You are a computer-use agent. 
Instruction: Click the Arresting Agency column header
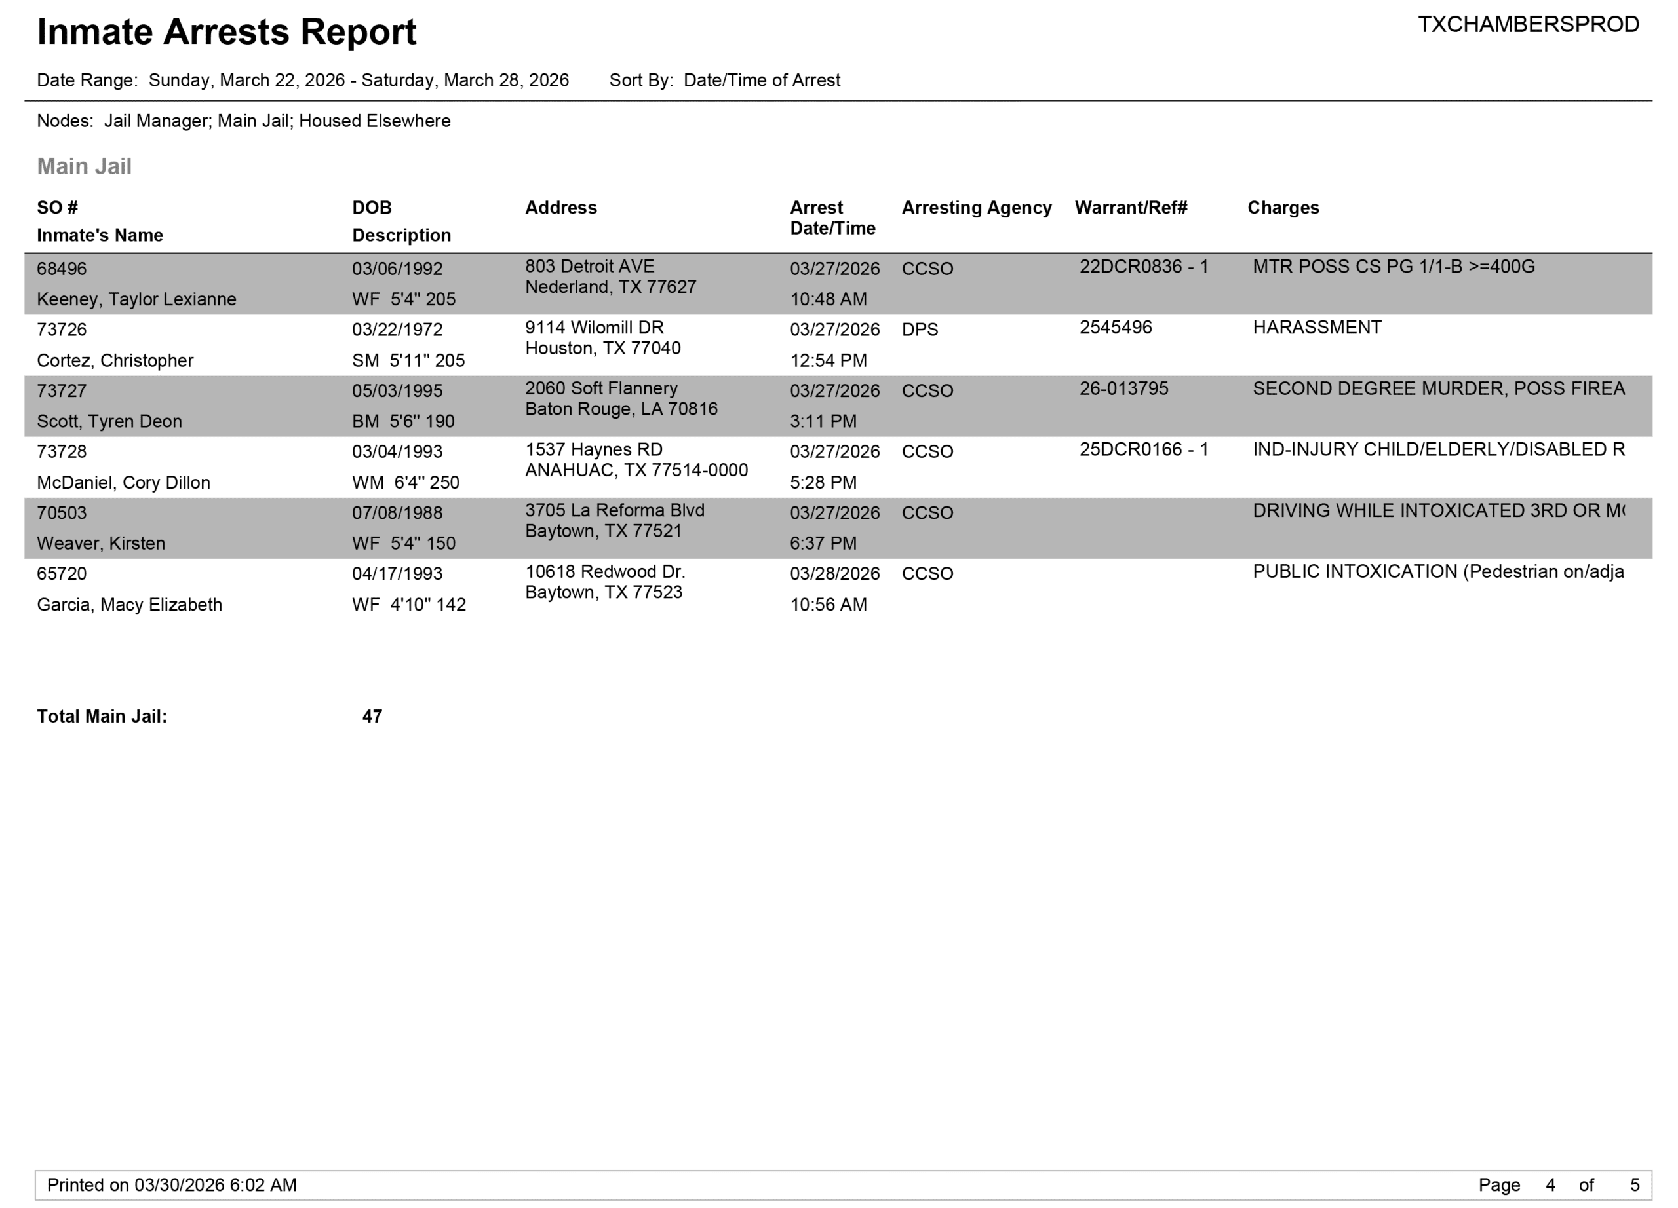coord(976,208)
